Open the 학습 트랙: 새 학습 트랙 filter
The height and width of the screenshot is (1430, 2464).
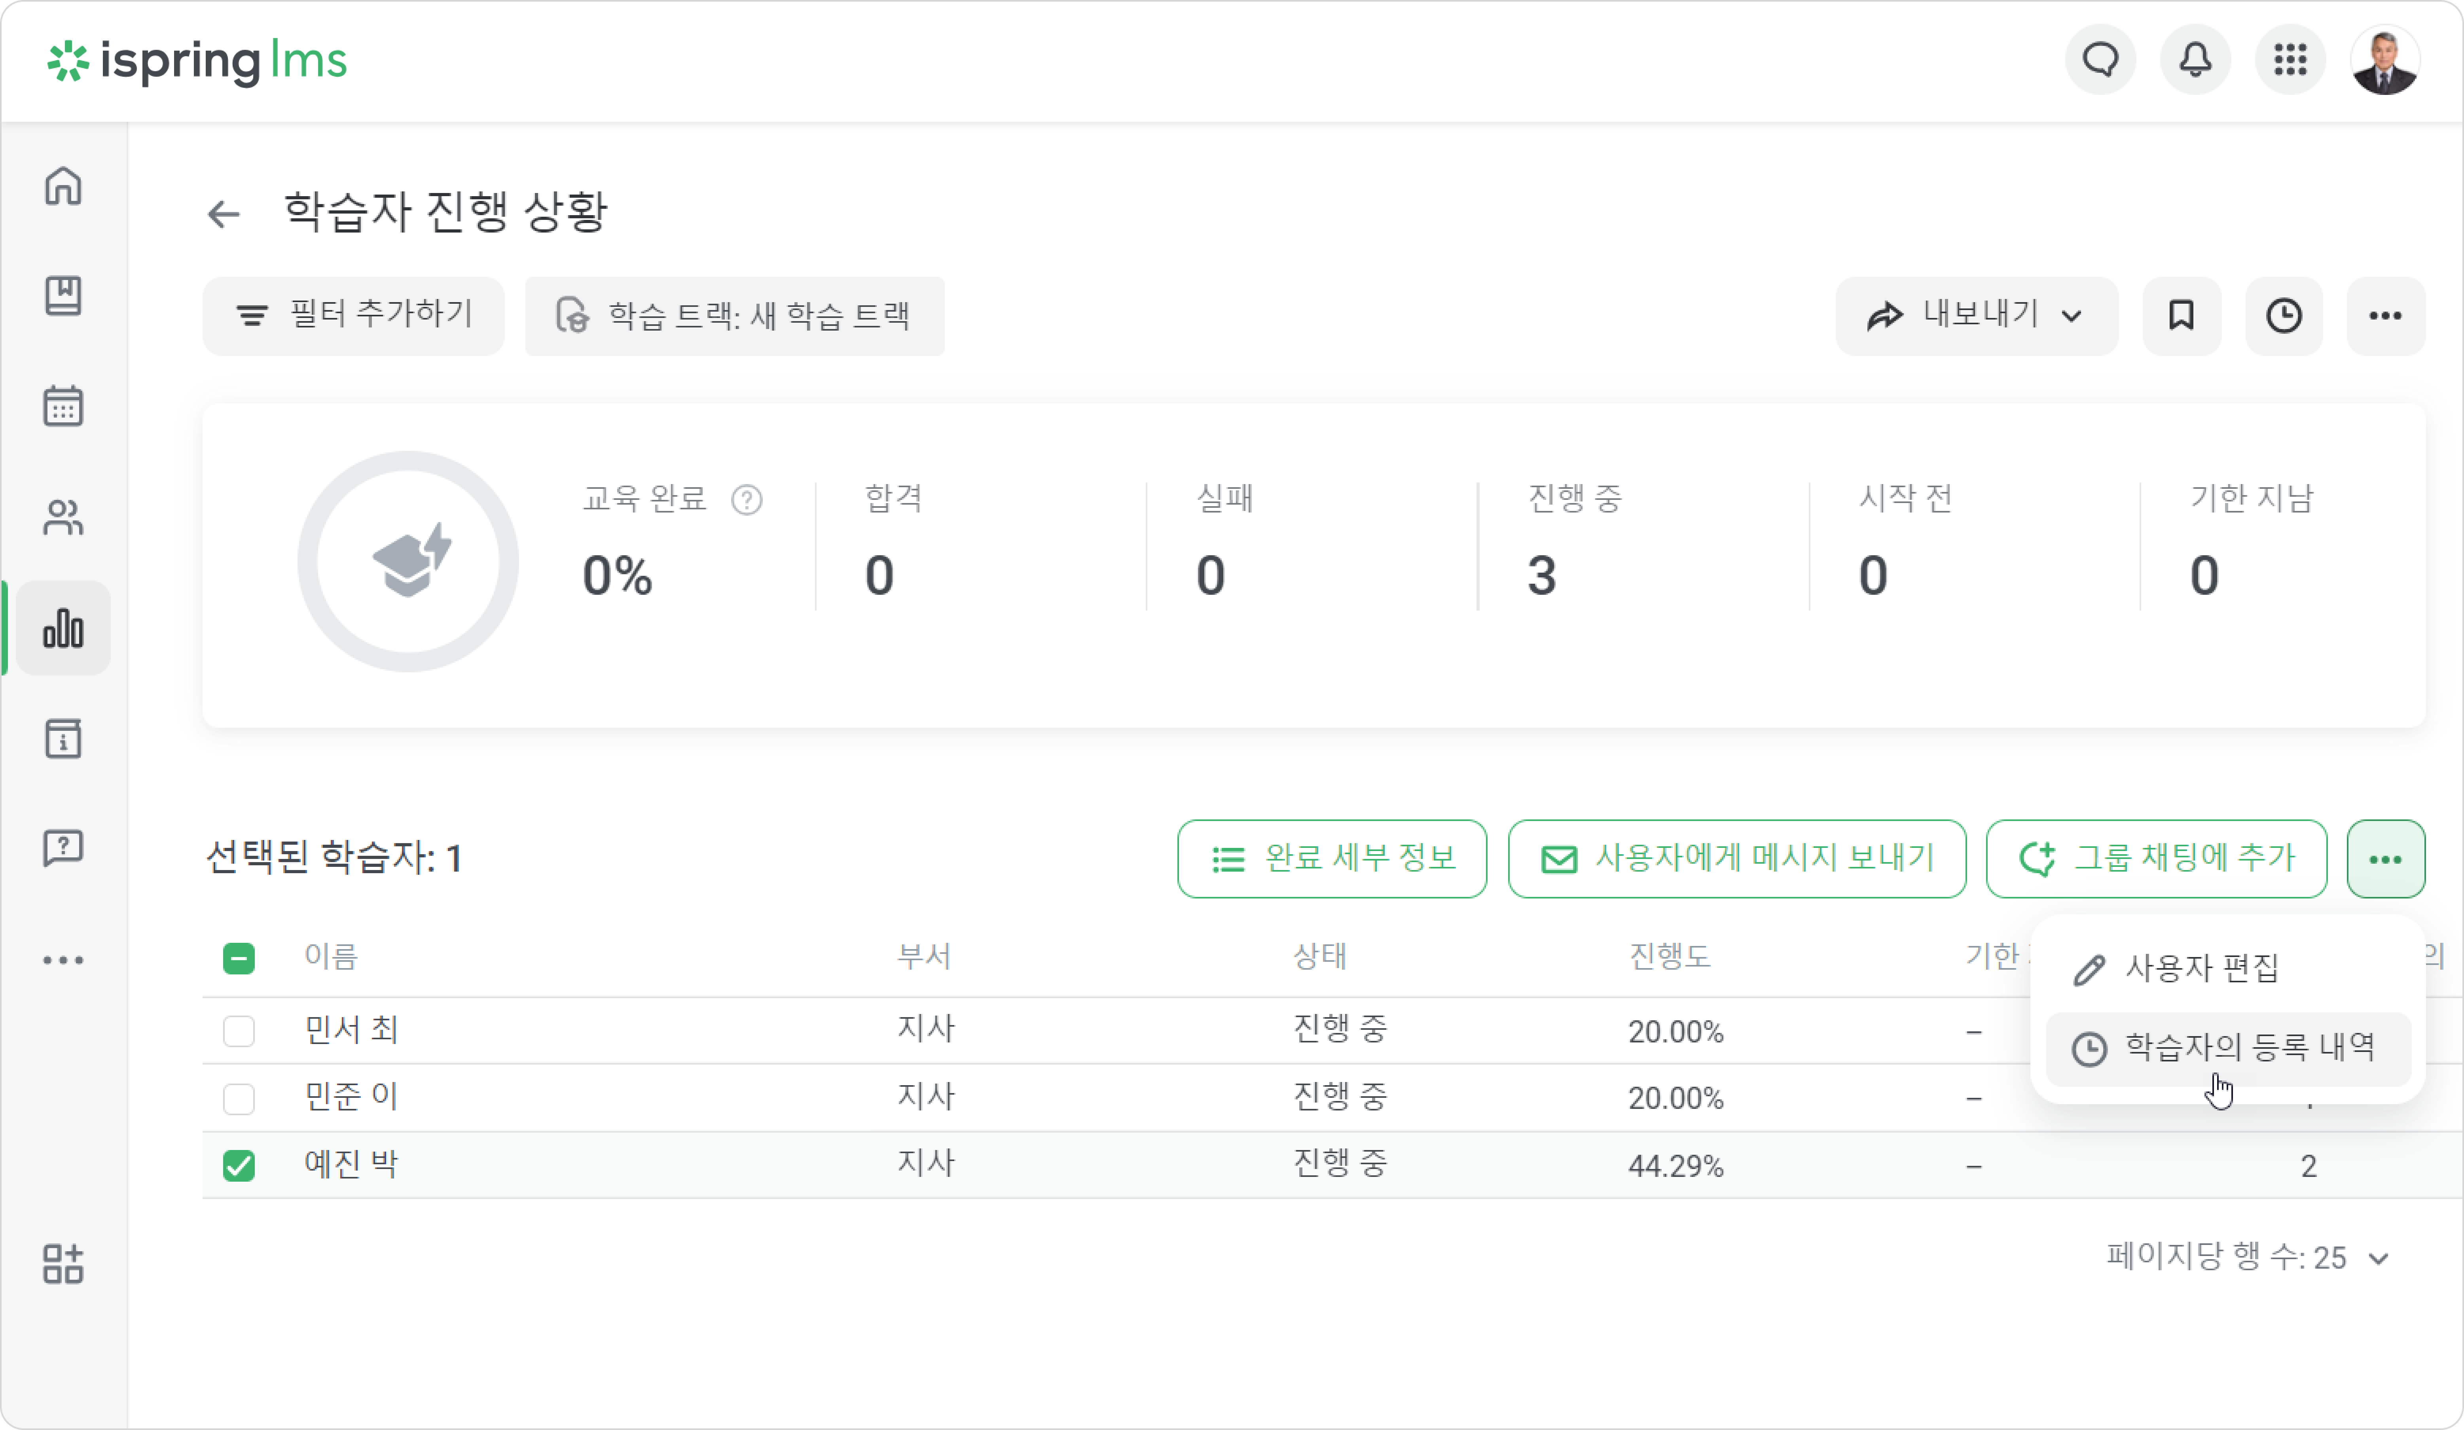click(x=734, y=316)
